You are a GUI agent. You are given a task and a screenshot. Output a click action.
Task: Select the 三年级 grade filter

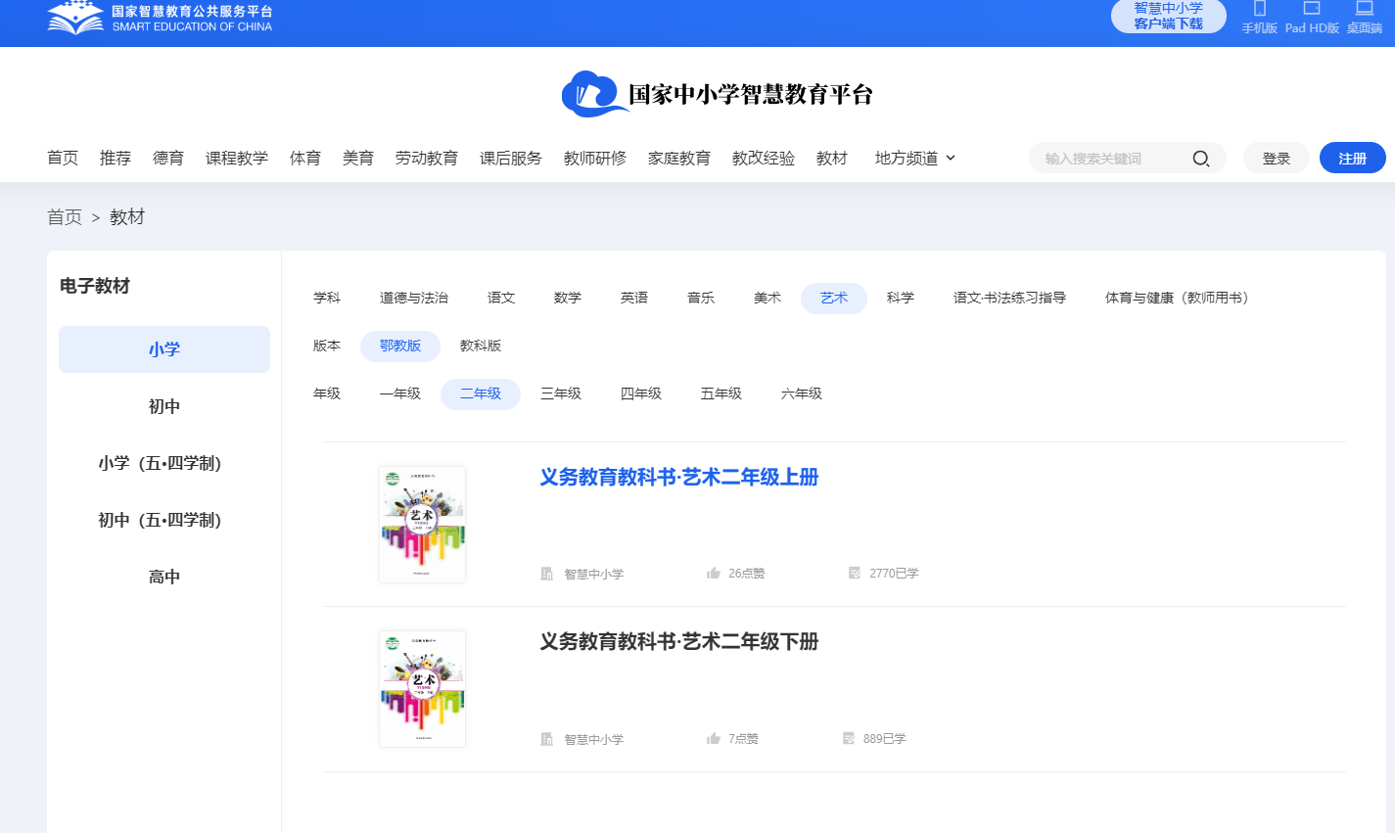(562, 393)
